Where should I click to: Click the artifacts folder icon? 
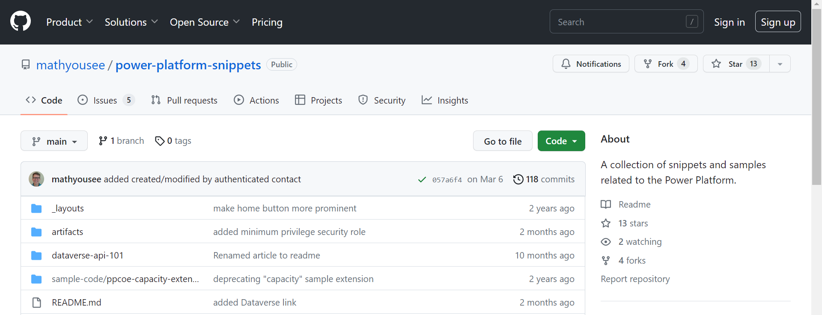click(36, 232)
